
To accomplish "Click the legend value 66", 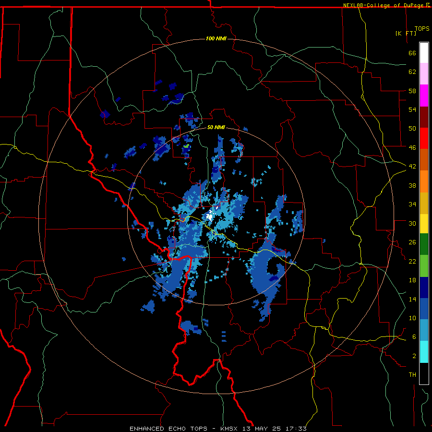I will [412, 53].
